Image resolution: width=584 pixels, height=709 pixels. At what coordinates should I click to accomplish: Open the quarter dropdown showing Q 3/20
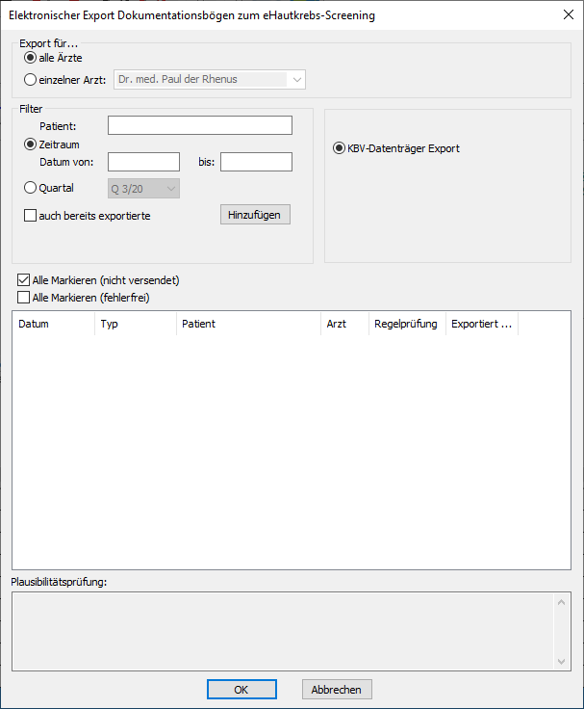point(143,189)
